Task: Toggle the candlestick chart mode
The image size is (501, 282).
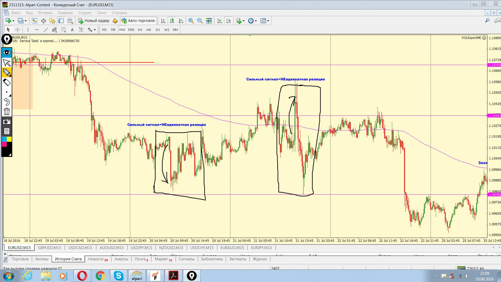Action: [172, 21]
